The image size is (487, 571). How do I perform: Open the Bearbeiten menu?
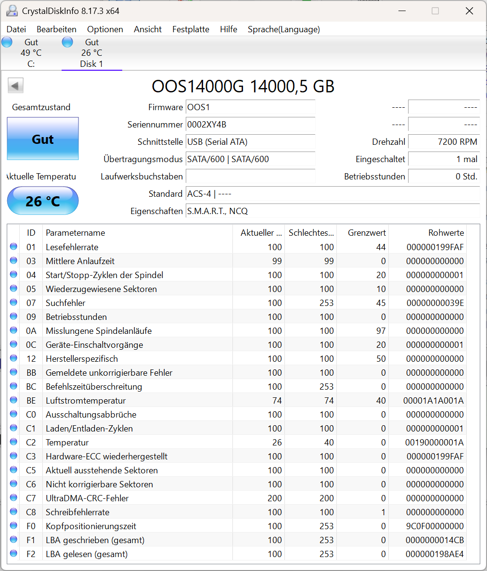pyautogui.click(x=56, y=29)
